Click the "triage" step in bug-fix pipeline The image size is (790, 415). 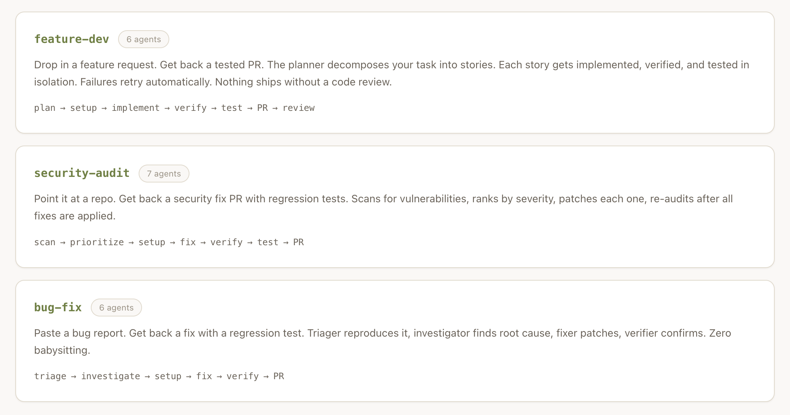coord(50,376)
